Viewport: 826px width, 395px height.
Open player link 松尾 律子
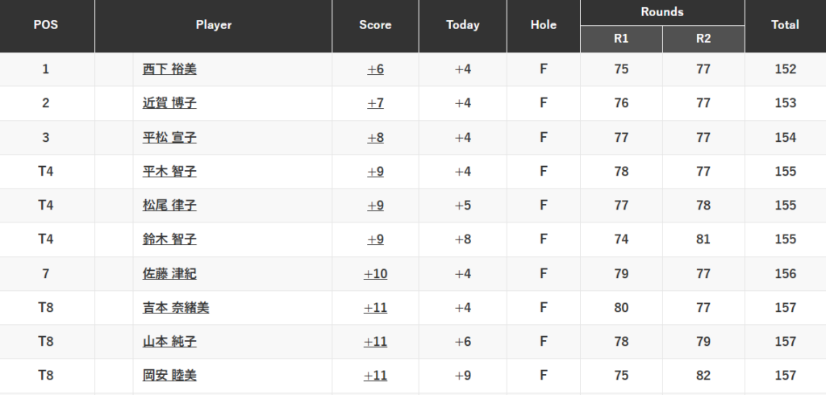[x=169, y=206]
